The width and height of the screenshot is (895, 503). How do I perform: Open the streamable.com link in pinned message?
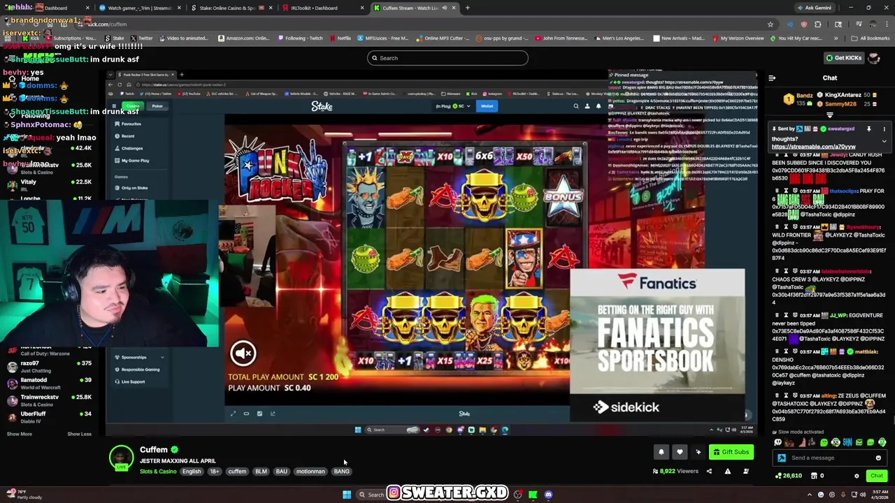click(814, 147)
